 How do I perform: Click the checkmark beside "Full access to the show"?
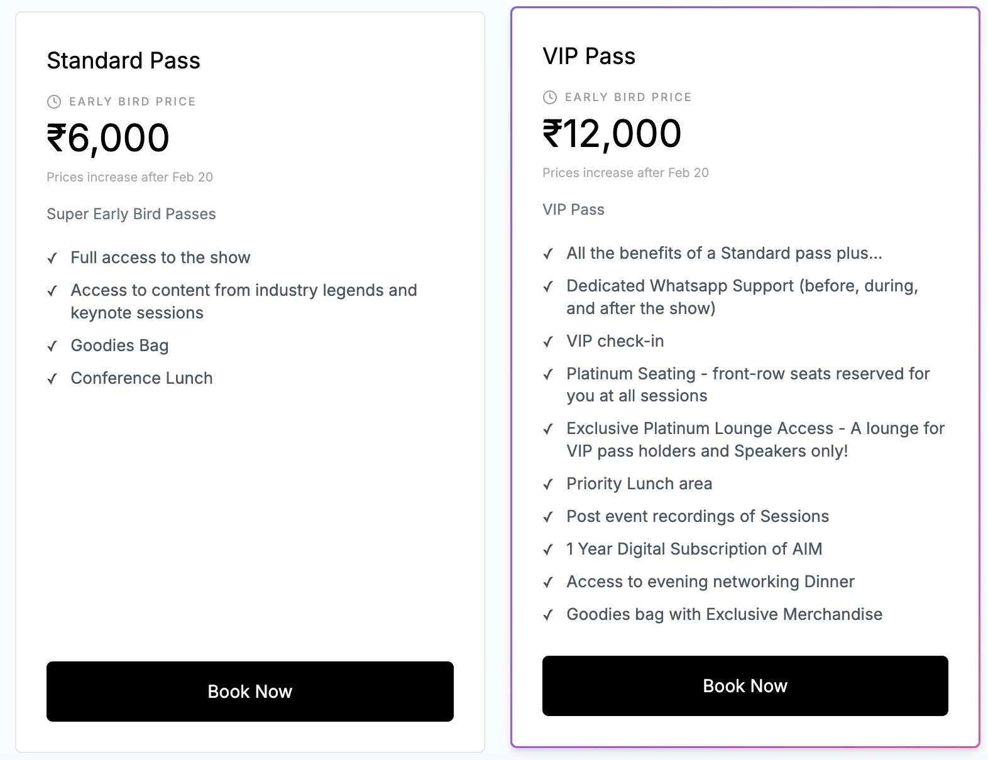(x=53, y=258)
